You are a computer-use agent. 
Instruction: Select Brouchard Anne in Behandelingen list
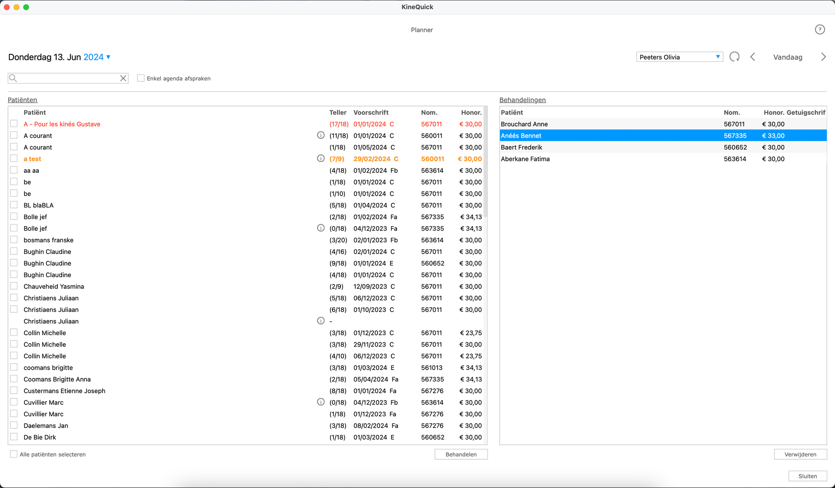pyautogui.click(x=663, y=124)
